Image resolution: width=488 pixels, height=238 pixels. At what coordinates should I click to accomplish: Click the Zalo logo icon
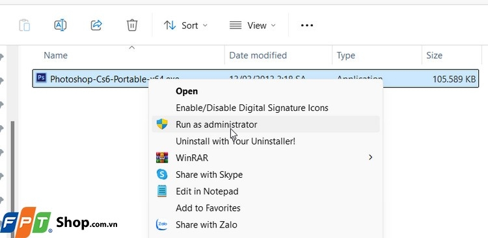click(x=162, y=224)
